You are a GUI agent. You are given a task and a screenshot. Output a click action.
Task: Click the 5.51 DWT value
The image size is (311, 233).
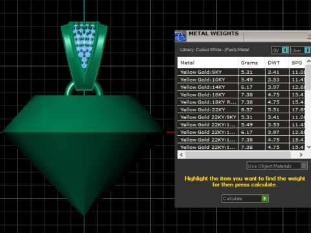point(273,109)
